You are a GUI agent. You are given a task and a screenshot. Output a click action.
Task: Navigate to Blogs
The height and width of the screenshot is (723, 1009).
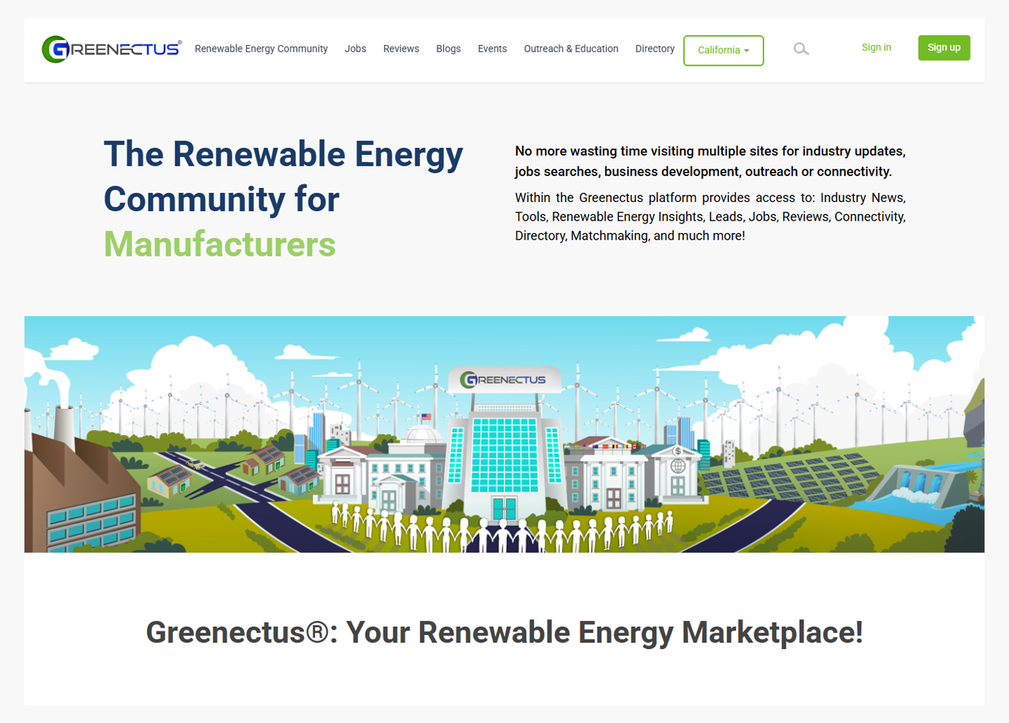point(448,49)
